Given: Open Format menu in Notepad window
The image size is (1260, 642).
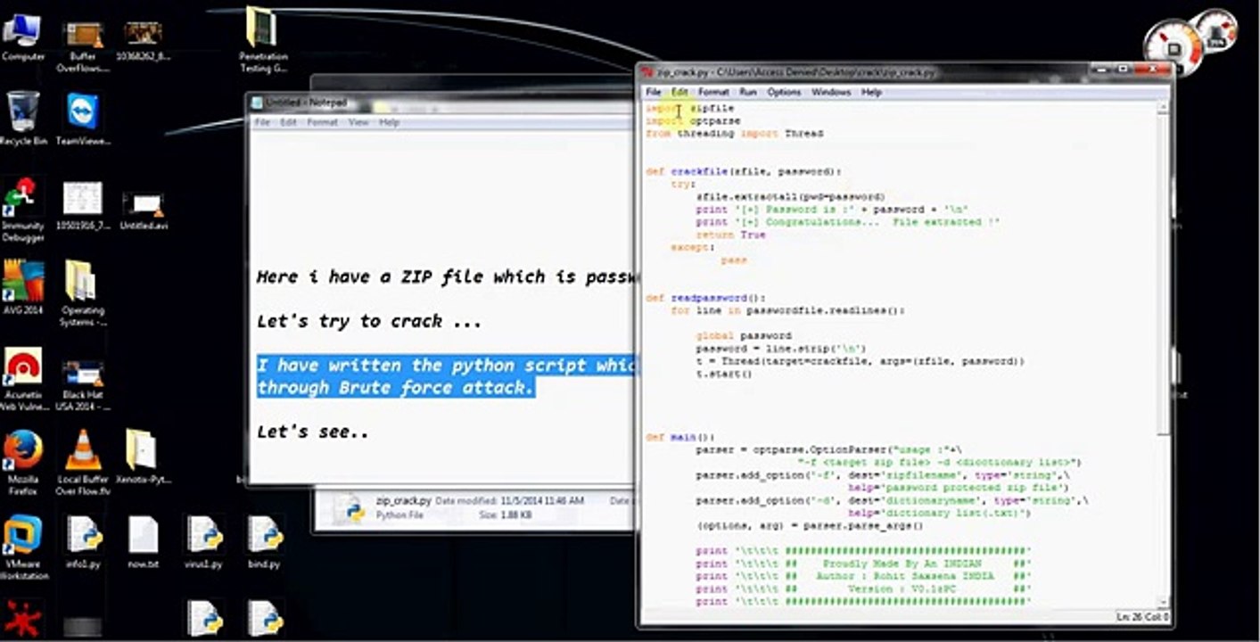Looking at the screenshot, I should tap(322, 122).
